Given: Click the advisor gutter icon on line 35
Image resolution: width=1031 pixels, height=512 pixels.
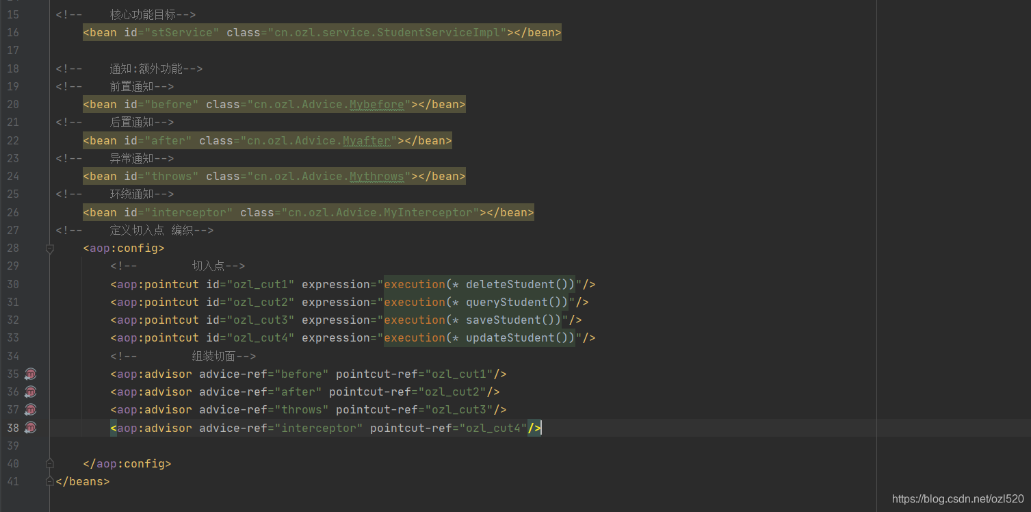Looking at the screenshot, I should (30, 374).
